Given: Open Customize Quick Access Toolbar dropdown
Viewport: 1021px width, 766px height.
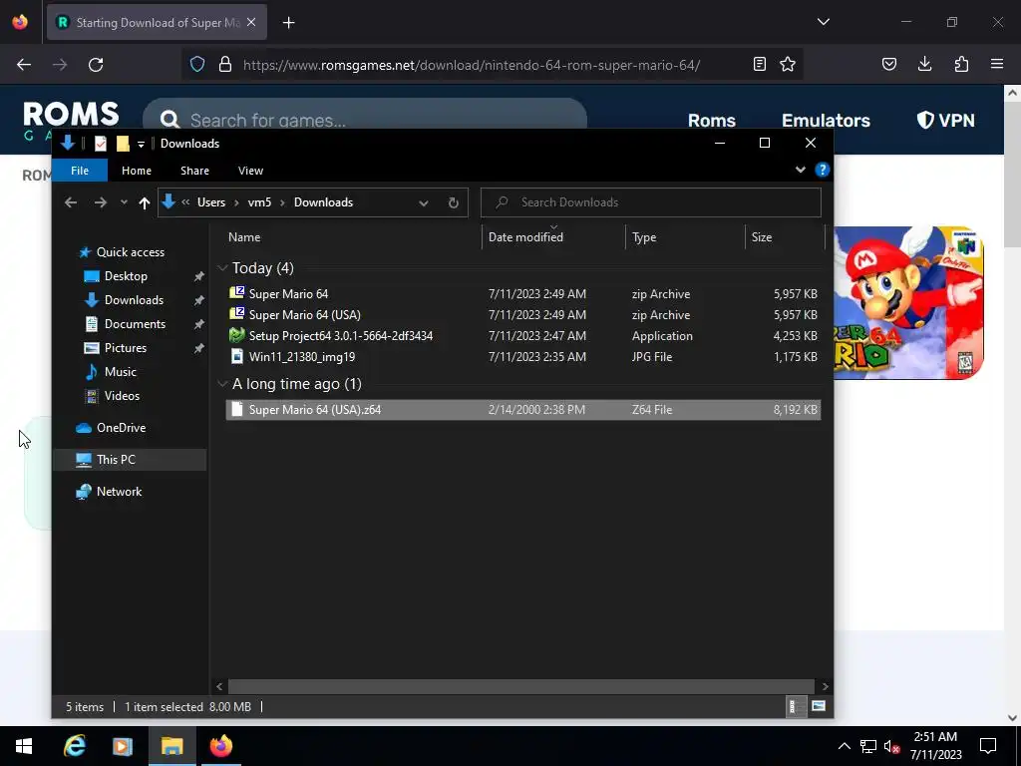Looking at the screenshot, I should pos(141,144).
